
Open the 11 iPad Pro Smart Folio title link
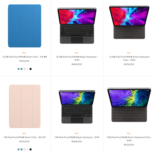[x=25, y=137]
